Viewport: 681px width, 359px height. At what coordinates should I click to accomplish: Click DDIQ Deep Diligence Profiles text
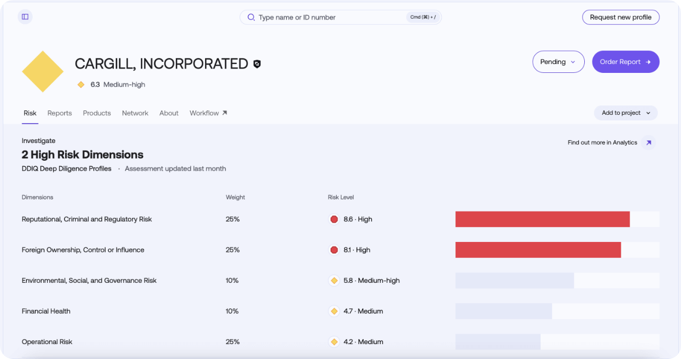click(x=66, y=168)
